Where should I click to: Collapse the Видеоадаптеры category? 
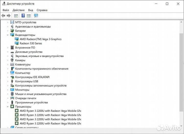8,35
